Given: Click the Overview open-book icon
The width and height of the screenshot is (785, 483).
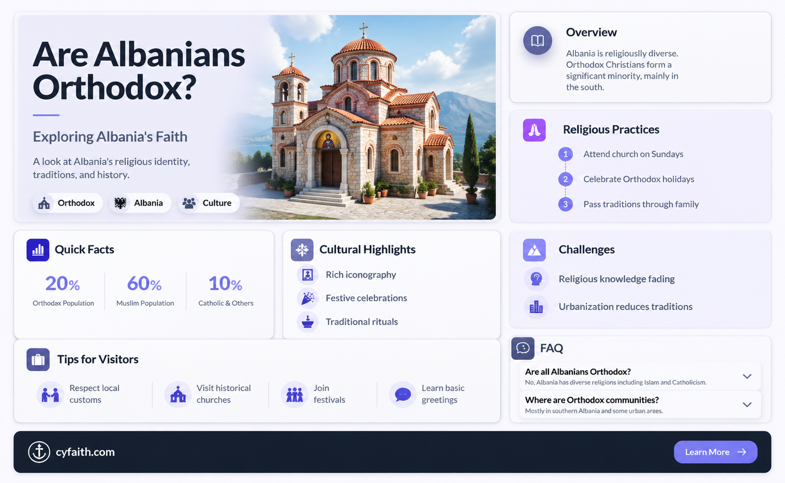Looking at the screenshot, I should pyautogui.click(x=538, y=40).
